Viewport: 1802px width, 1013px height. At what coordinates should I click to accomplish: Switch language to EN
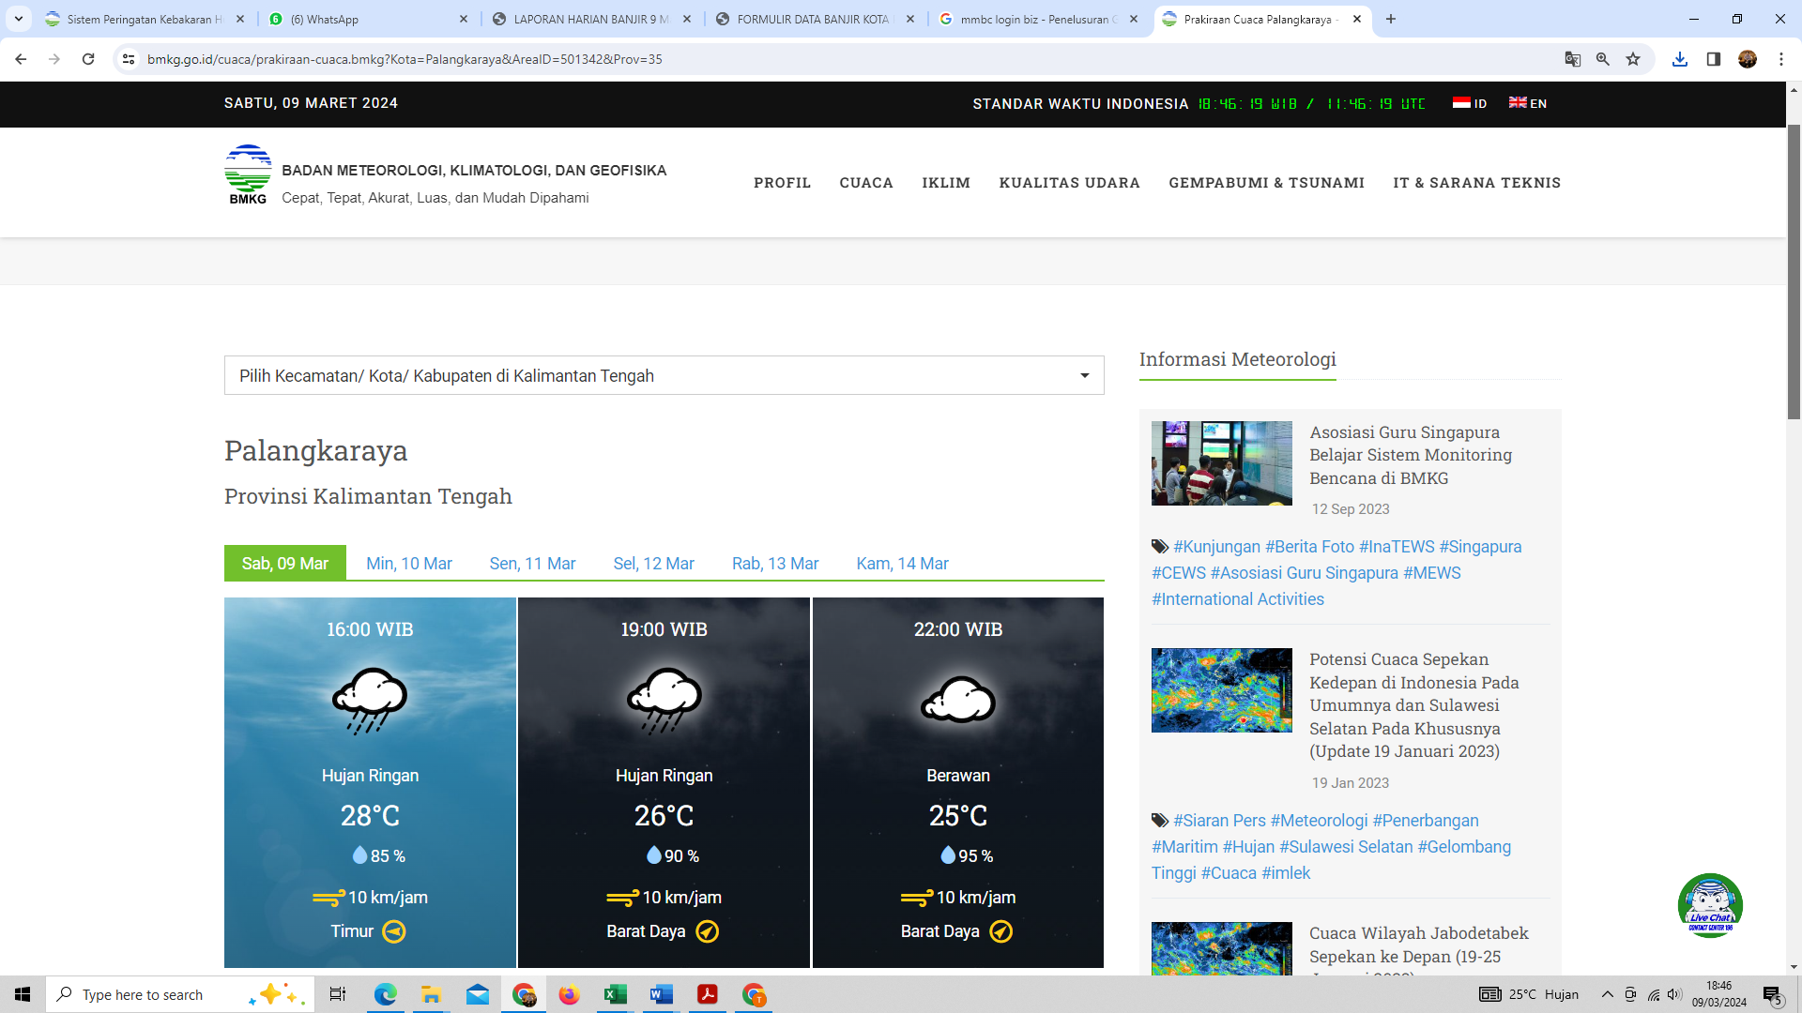click(1528, 103)
